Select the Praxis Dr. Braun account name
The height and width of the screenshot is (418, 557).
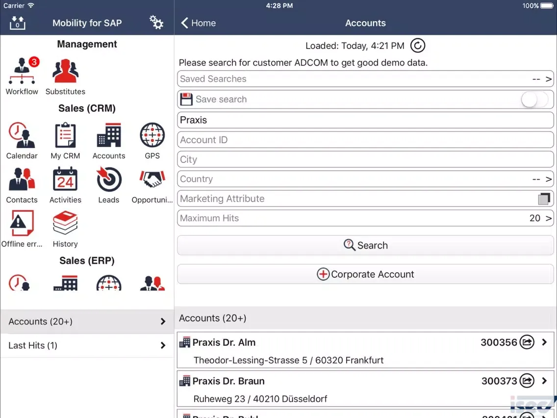click(x=228, y=381)
